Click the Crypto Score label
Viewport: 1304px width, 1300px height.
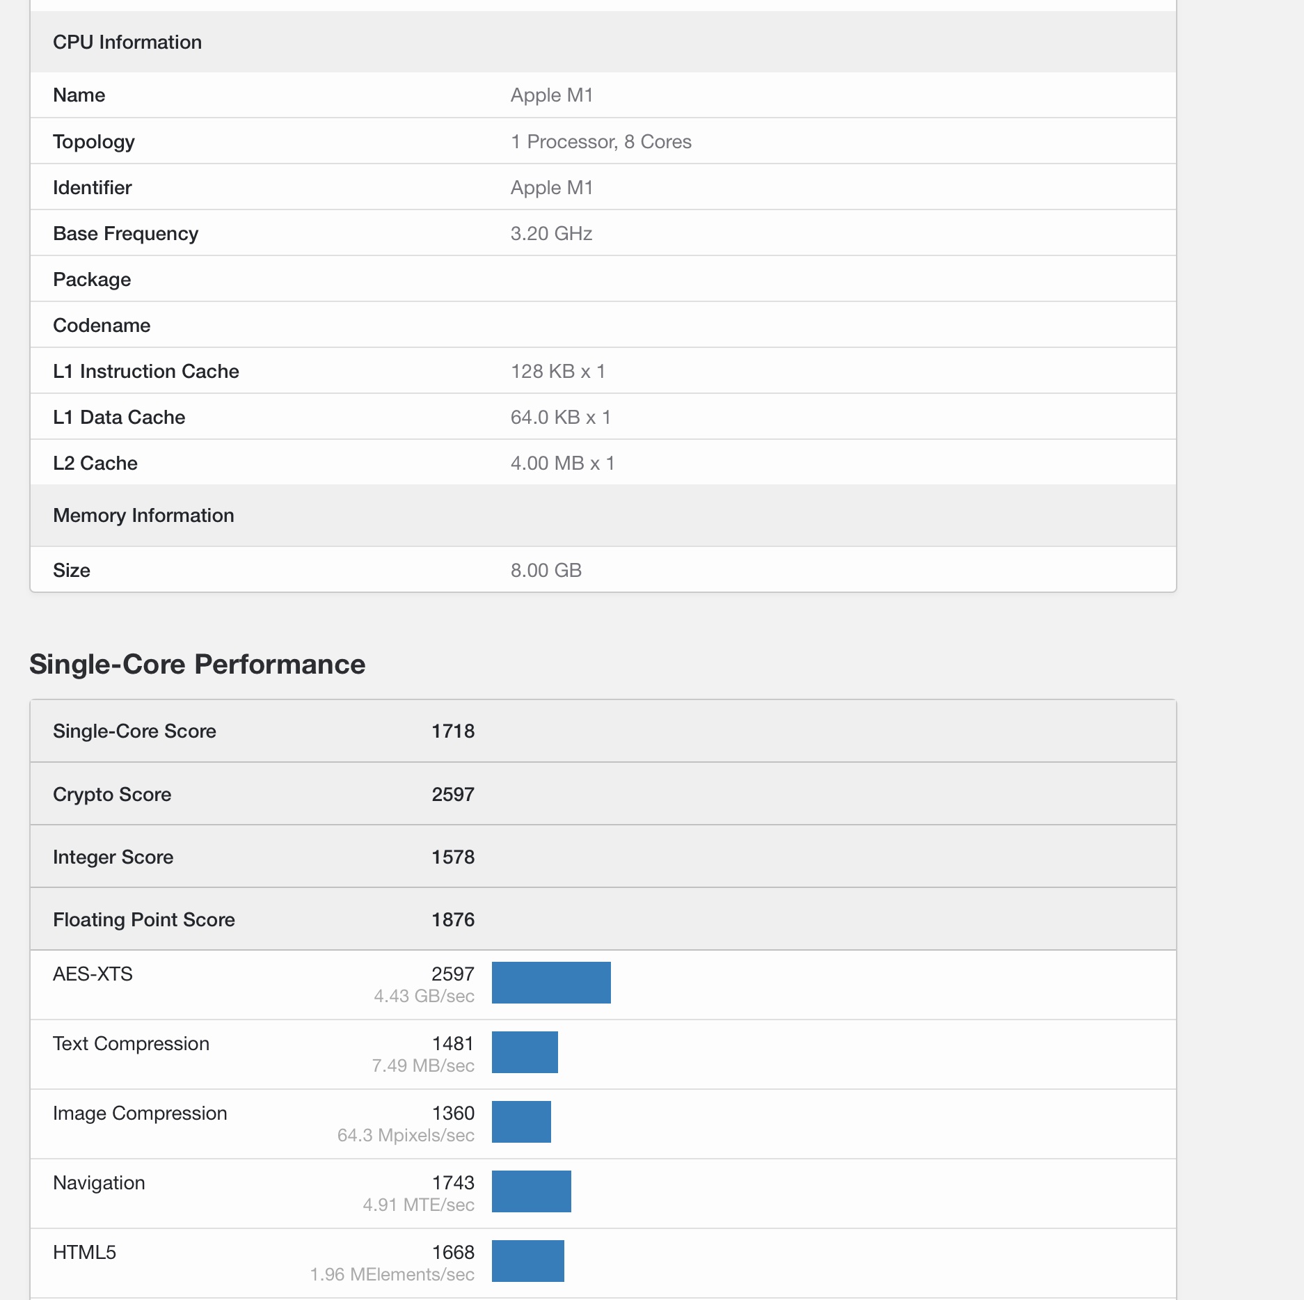tap(112, 794)
